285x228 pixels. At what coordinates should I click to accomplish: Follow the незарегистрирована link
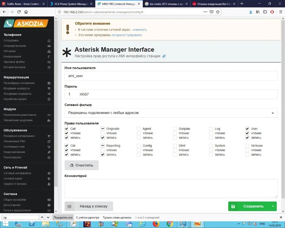(126, 35)
